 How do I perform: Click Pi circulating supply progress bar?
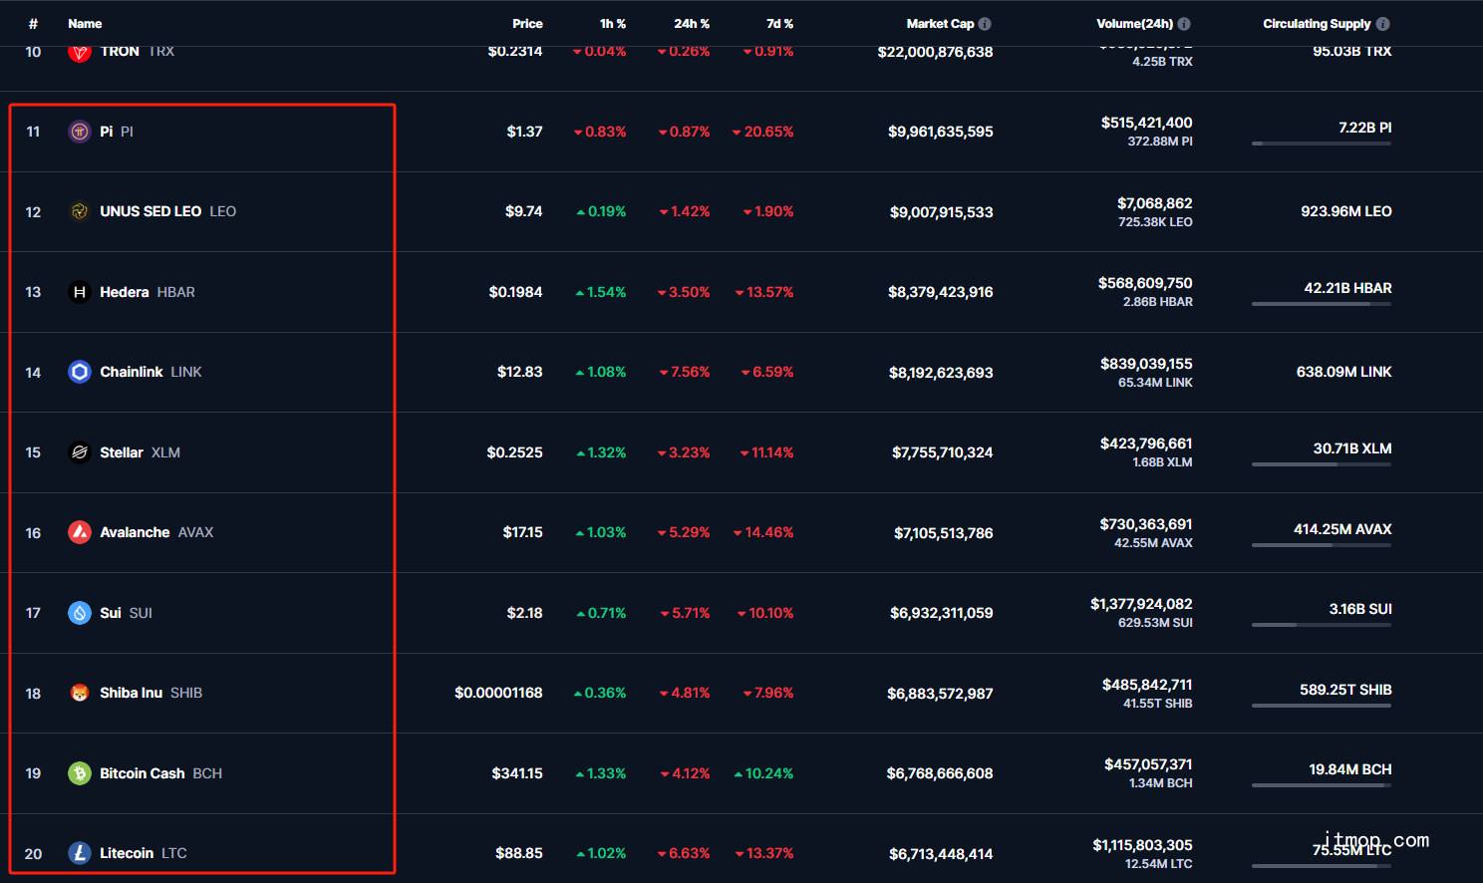(1322, 144)
